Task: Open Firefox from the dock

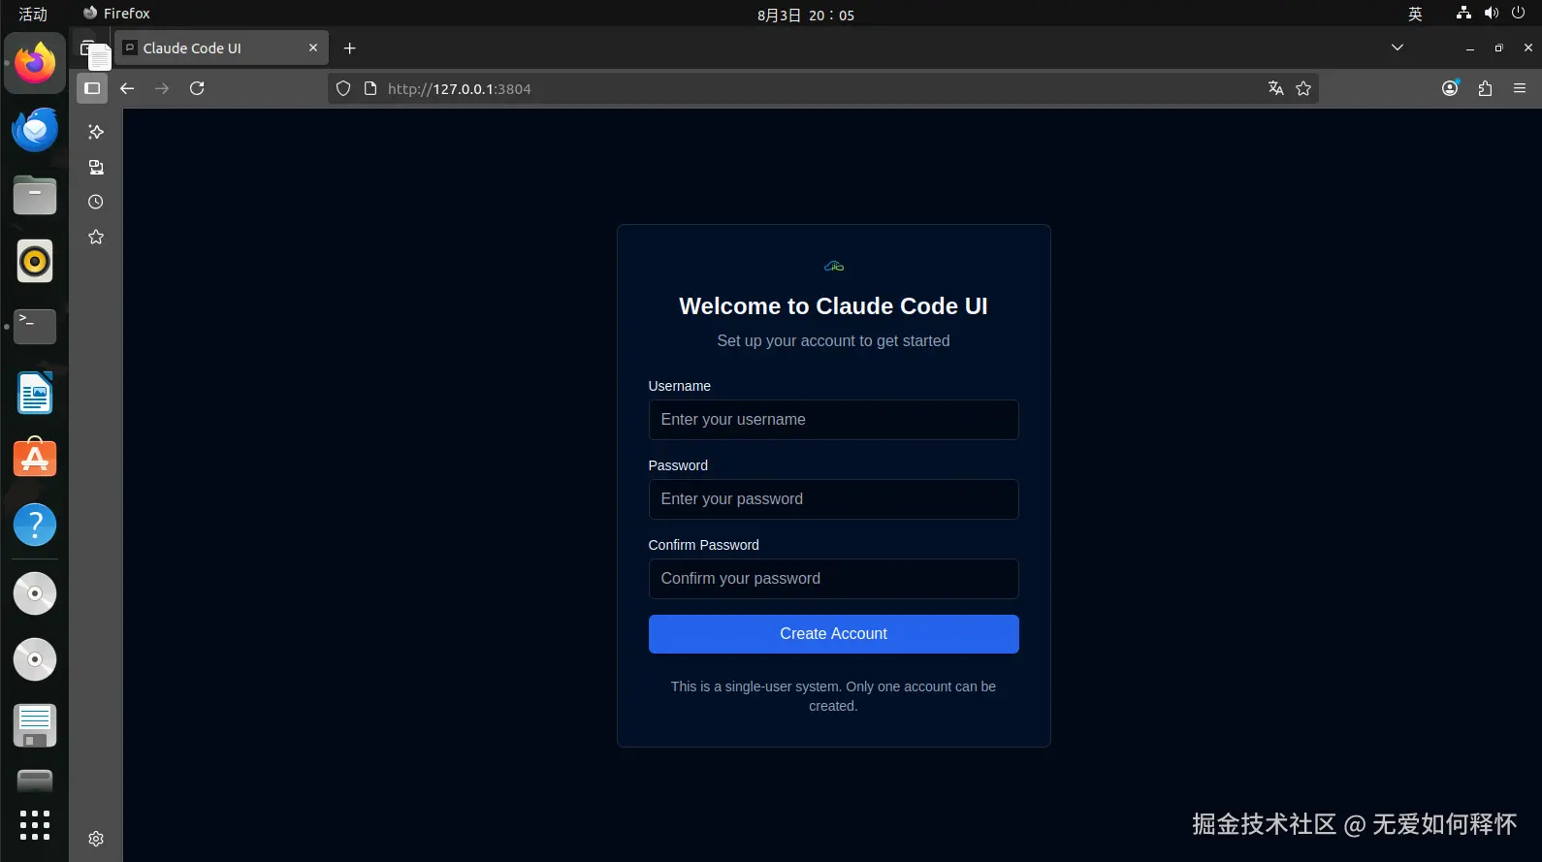Action: [x=35, y=64]
